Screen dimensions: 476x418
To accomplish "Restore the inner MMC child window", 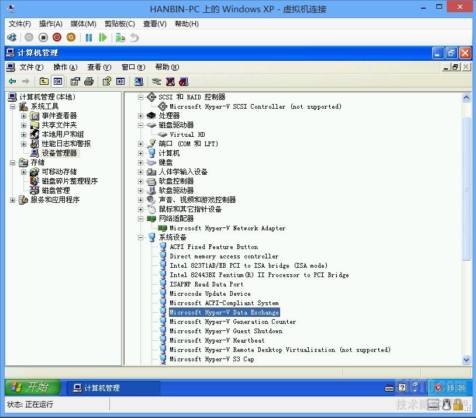I will click(455, 67).
